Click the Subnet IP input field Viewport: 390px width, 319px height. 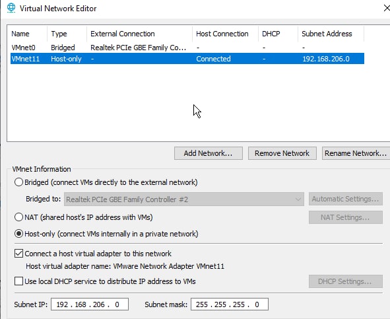[90, 304]
